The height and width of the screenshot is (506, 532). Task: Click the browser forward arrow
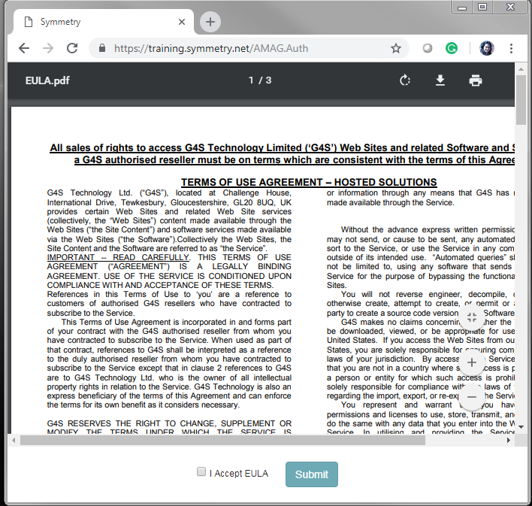coord(48,49)
